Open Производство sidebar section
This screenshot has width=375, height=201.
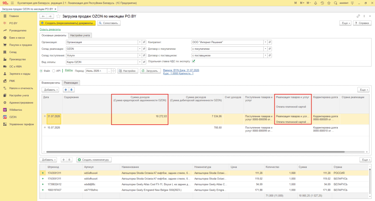click(x=18, y=59)
